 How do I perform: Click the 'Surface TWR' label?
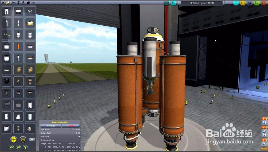point(46,133)
